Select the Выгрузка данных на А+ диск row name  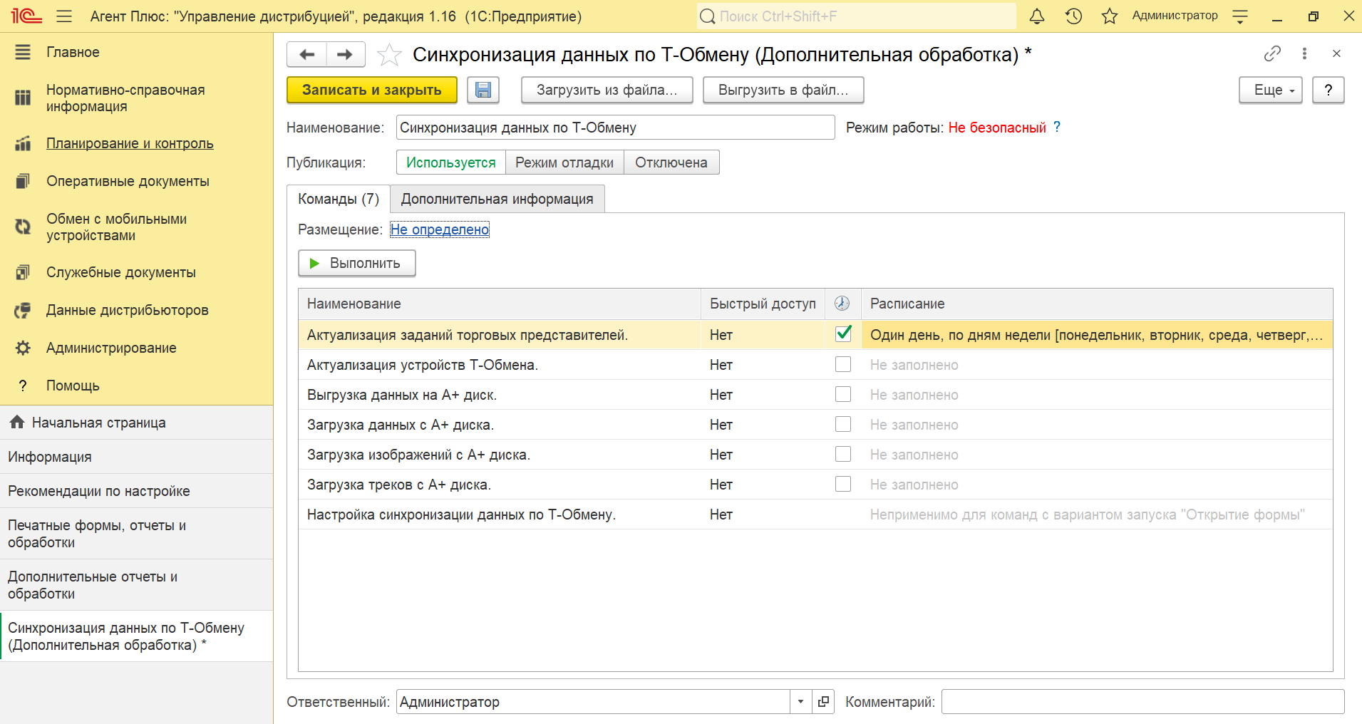pyautogui.click(x=402, y=395)
